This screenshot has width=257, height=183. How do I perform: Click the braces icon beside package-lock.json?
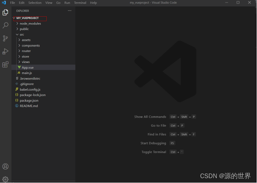[17, 95]
